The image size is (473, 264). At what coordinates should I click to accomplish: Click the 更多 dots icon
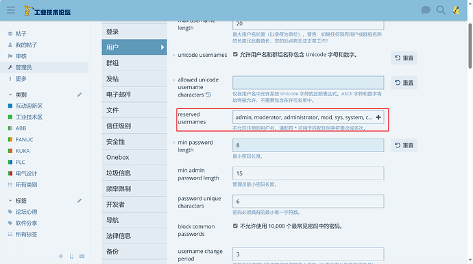pyautogui.click(x=10, y=79)
